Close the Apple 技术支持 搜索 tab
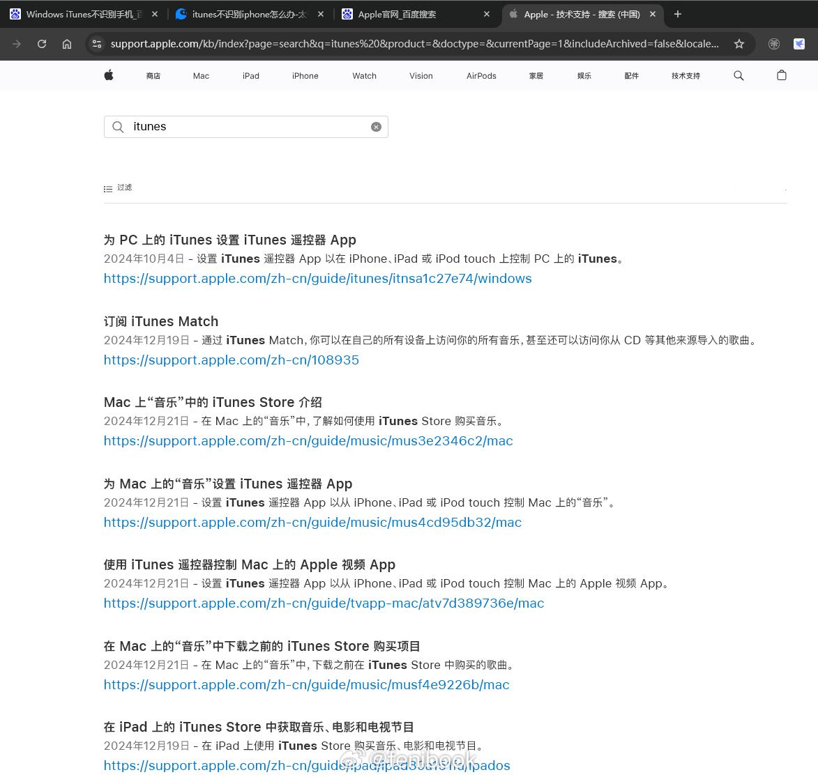This screenshot has width=818, height=777. pos(653,14)
